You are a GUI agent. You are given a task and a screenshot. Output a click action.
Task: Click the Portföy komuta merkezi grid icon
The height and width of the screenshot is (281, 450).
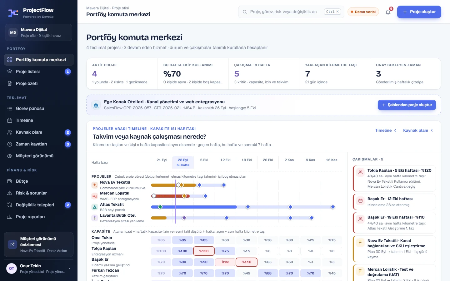pos(10,60)
